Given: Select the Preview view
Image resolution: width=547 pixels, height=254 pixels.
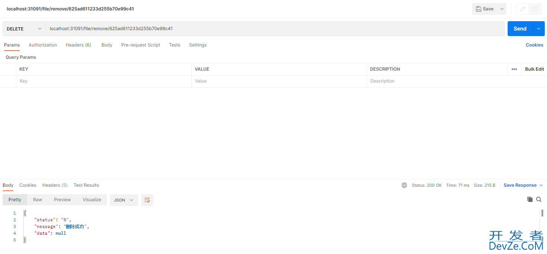Looking at the screenshot, I should [x=62, y=200].
